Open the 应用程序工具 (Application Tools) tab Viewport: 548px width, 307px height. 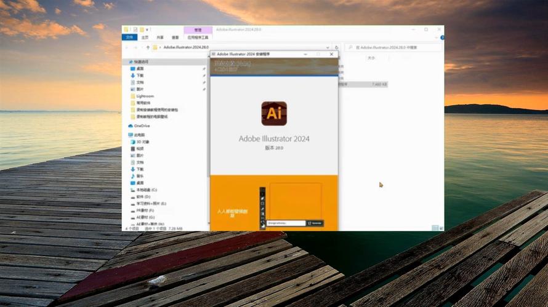[x=198, y=37]
